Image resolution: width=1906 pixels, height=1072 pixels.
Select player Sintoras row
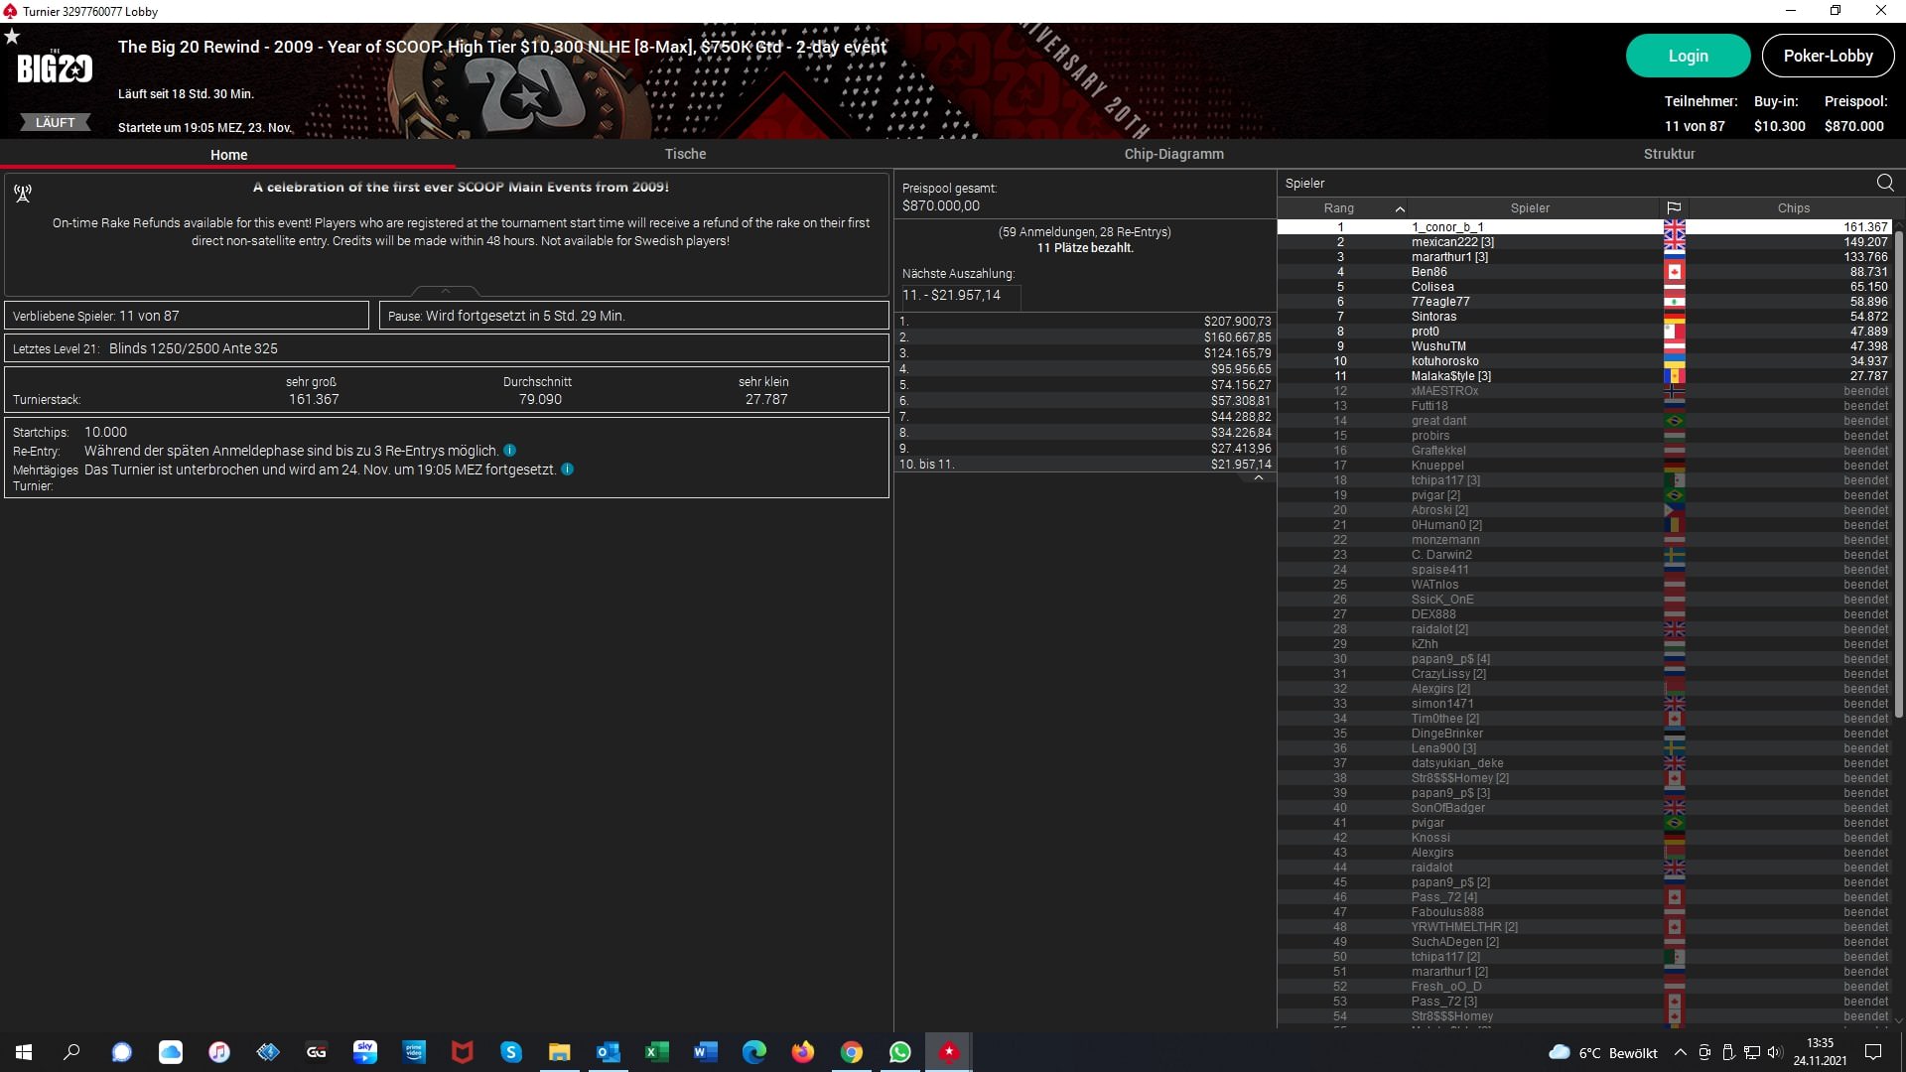coord(1584,317)
